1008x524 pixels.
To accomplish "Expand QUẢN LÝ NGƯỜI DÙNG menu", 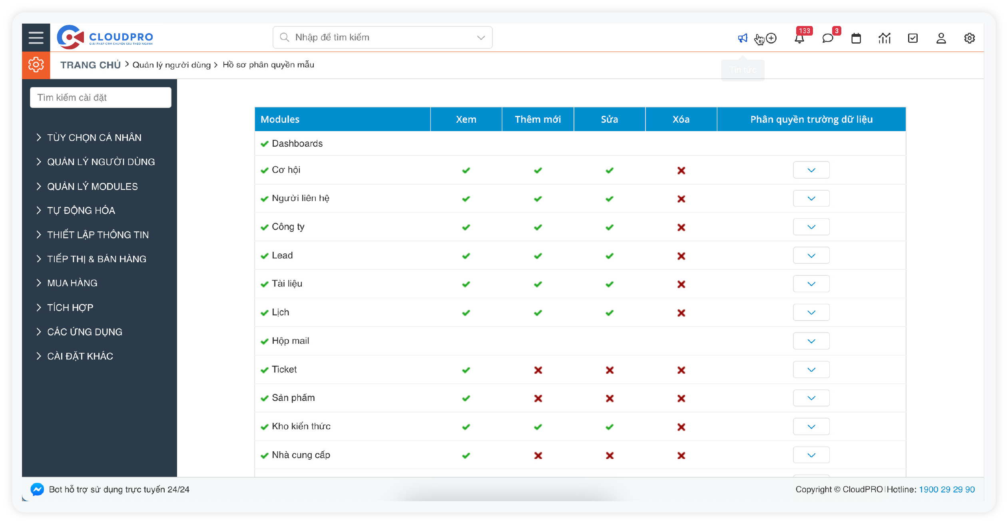I will pos(101,162).
